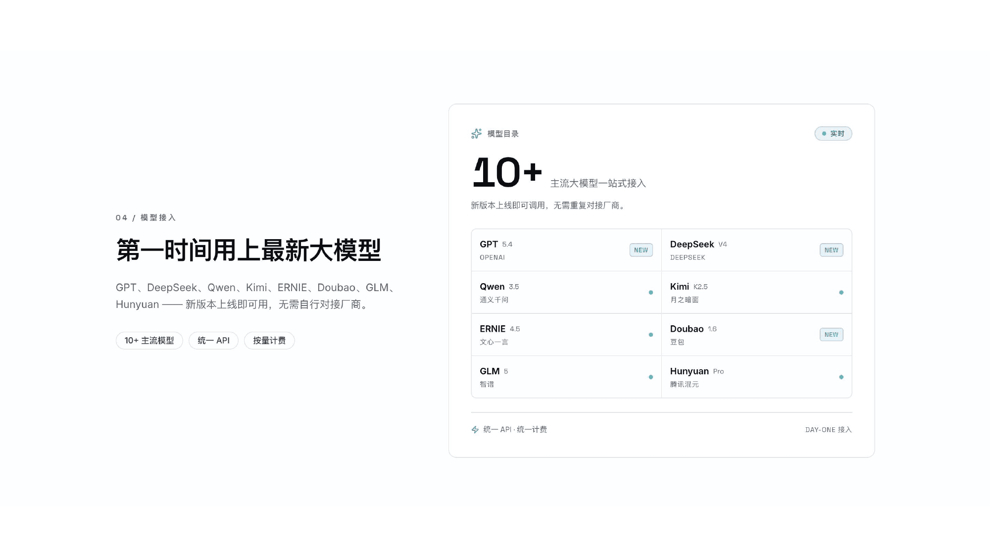Click the sparkle icon beside 模型目录

[x=476, y=134]
